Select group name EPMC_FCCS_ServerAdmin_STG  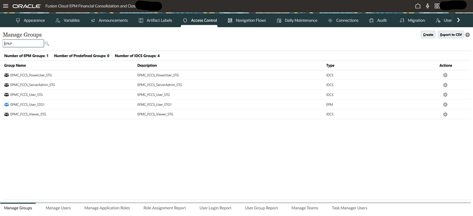pos(32,85)
